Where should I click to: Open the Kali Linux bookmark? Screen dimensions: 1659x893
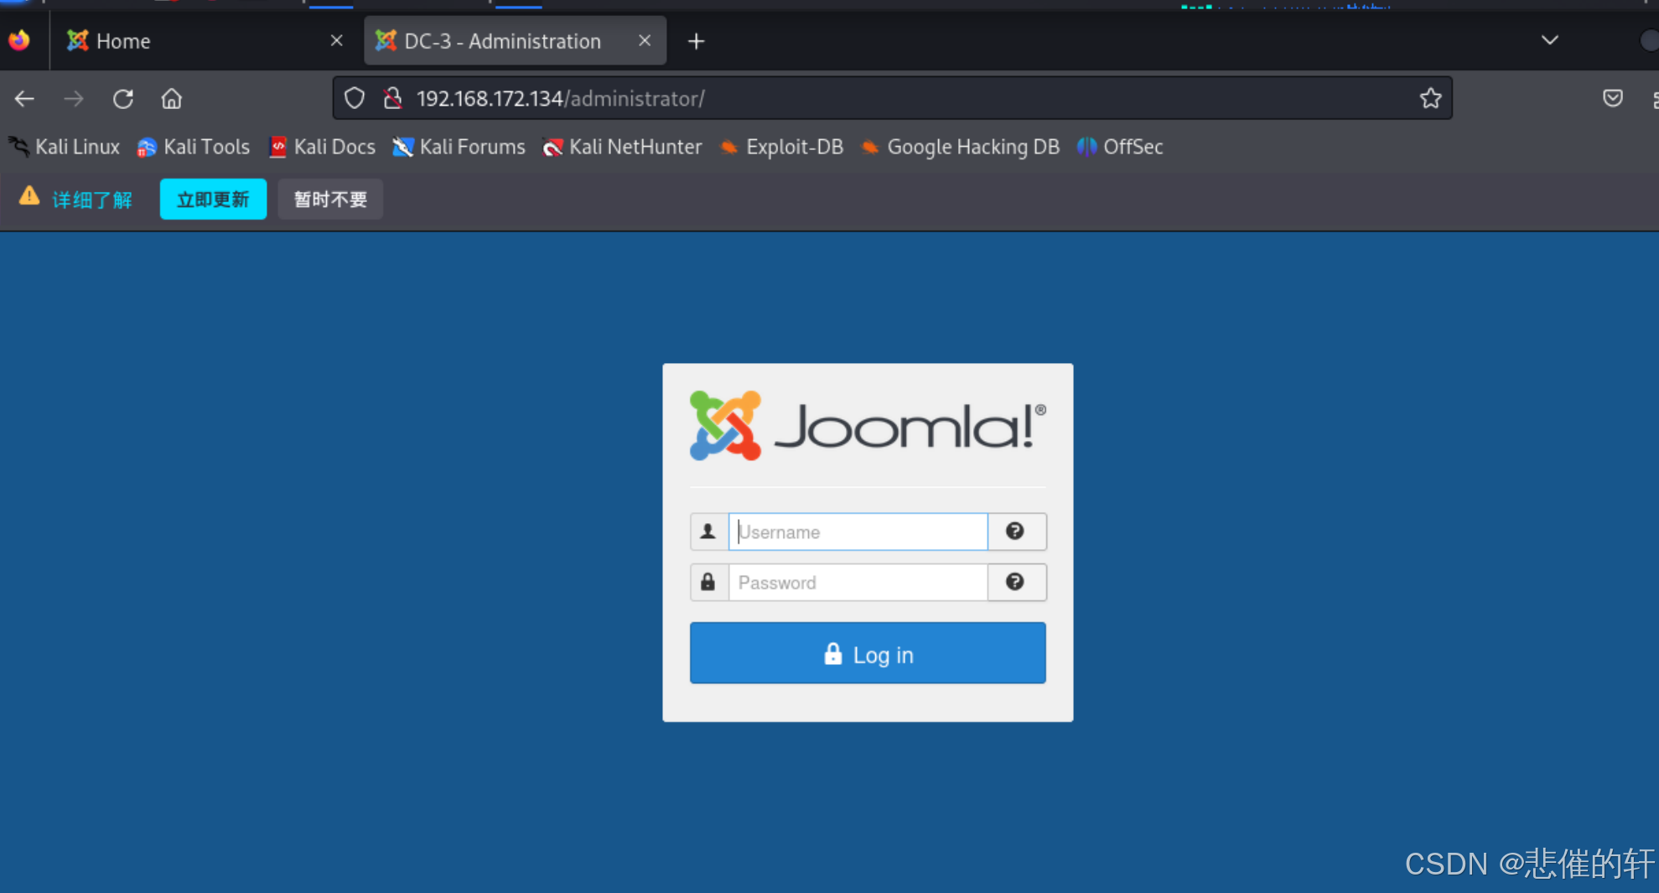(x=65, y=147)
